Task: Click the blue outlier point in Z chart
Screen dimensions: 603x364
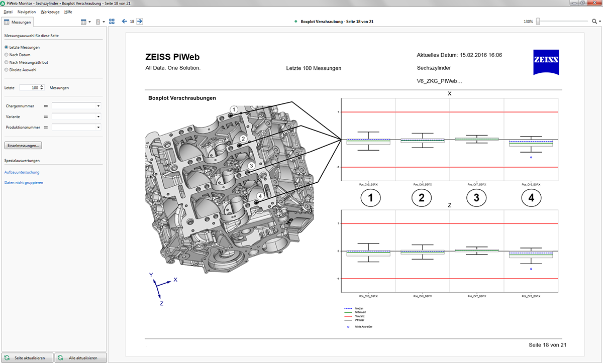Action: point(531,269)
